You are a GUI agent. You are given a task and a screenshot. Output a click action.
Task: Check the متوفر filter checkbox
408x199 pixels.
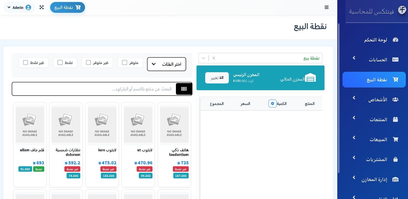coord(124,62)
